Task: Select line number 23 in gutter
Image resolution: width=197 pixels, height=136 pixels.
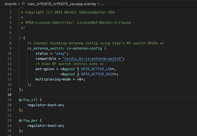Action: (x=9, y=120)
